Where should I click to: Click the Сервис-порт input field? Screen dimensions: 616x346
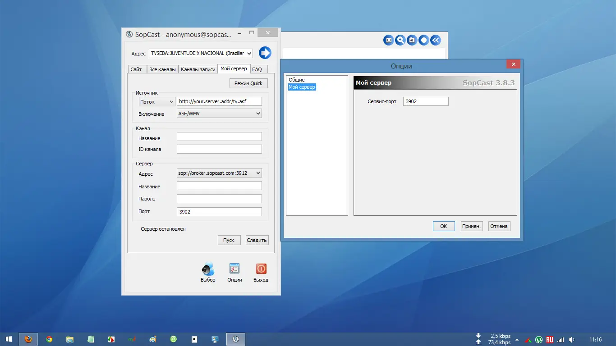point(426,101)
